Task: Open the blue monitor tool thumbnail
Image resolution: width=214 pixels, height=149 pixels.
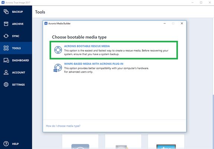Action: point(166,146)
